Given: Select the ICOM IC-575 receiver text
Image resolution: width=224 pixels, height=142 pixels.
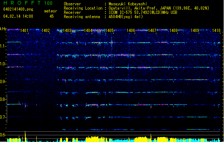Looking at the screenshot, I should click(143, 12).
